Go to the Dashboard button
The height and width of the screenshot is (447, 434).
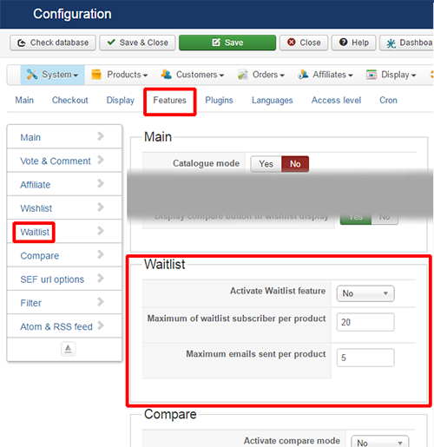(x=407, y=43)
